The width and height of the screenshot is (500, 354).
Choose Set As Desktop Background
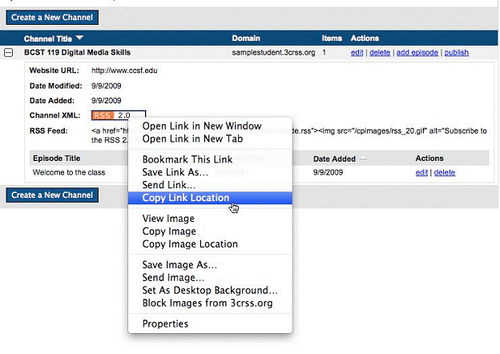pos(210,290)
